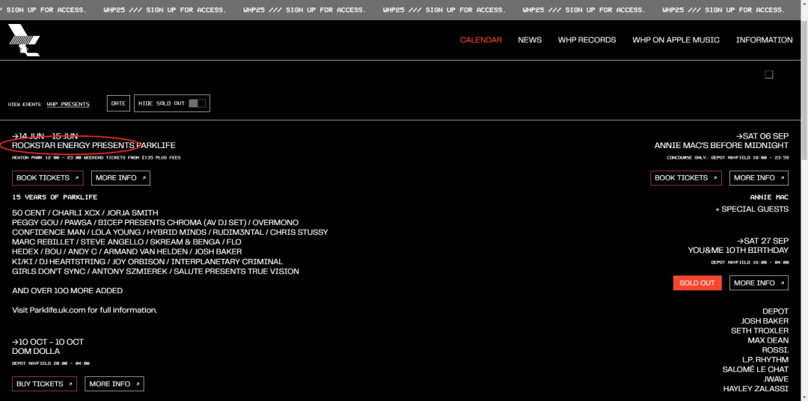Open the "ANNIE MAC'S BEFORE MIDNIGHT" event title

coord(721,146)
